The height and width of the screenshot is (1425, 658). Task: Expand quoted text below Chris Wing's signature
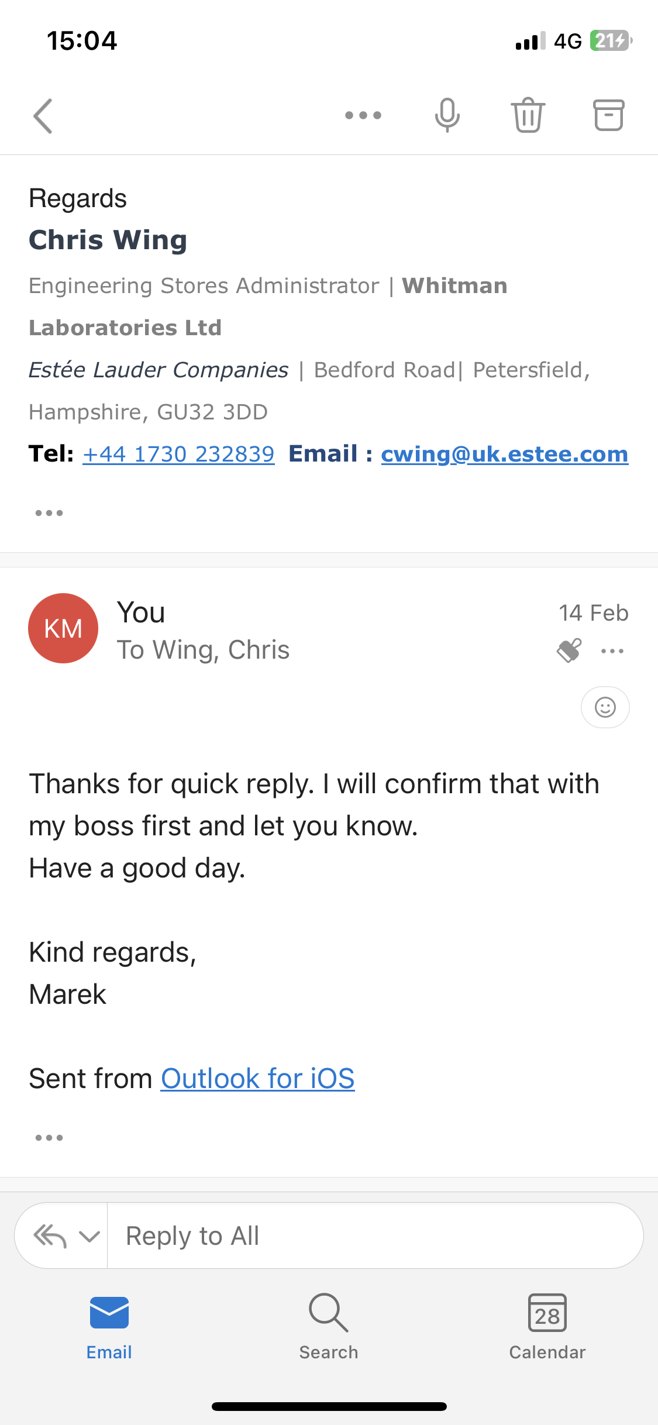[x=49, y=513]
